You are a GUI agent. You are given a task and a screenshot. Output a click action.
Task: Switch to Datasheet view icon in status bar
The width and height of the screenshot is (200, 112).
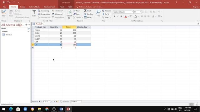192,105
